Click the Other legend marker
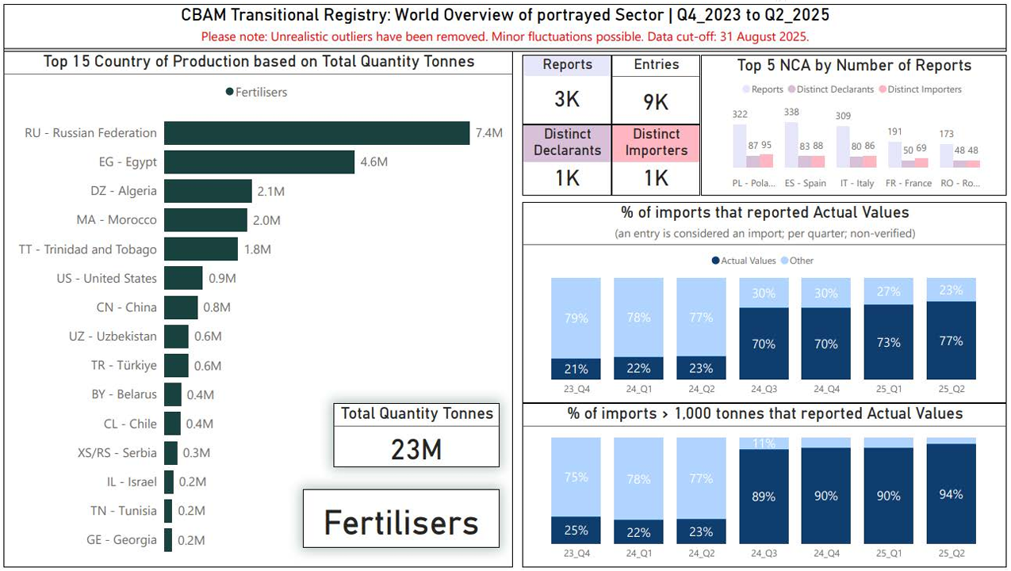The height and width of the screenshot is (571, 1011). (785, 261)
